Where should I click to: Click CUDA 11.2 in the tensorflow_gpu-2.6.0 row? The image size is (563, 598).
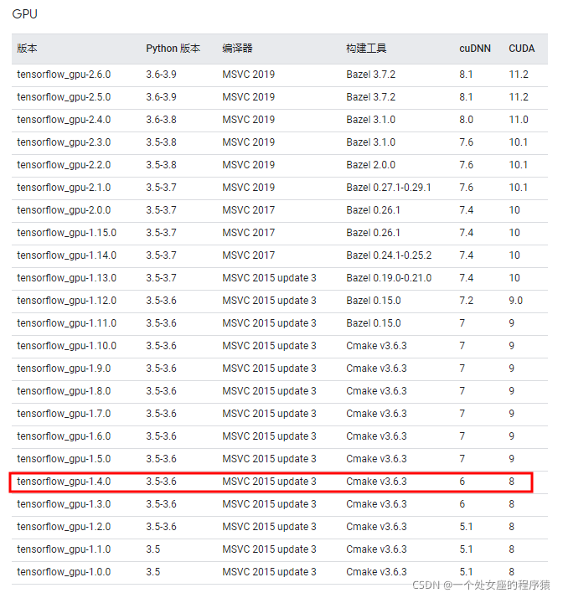[519, 75]
